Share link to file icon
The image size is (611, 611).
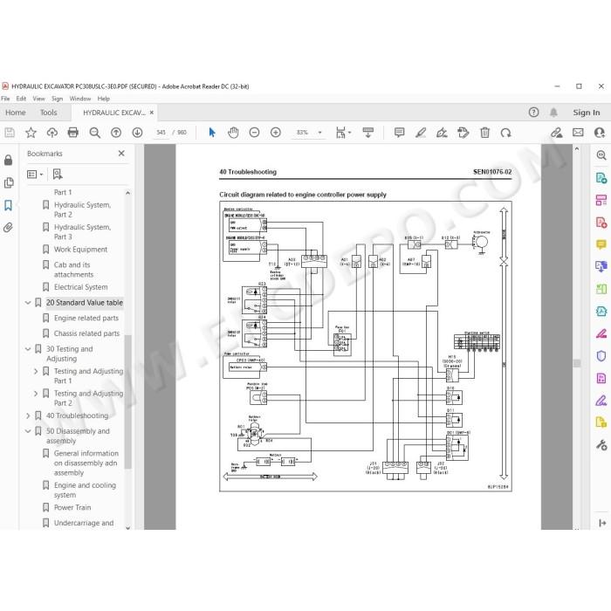(x=557, y=133)
